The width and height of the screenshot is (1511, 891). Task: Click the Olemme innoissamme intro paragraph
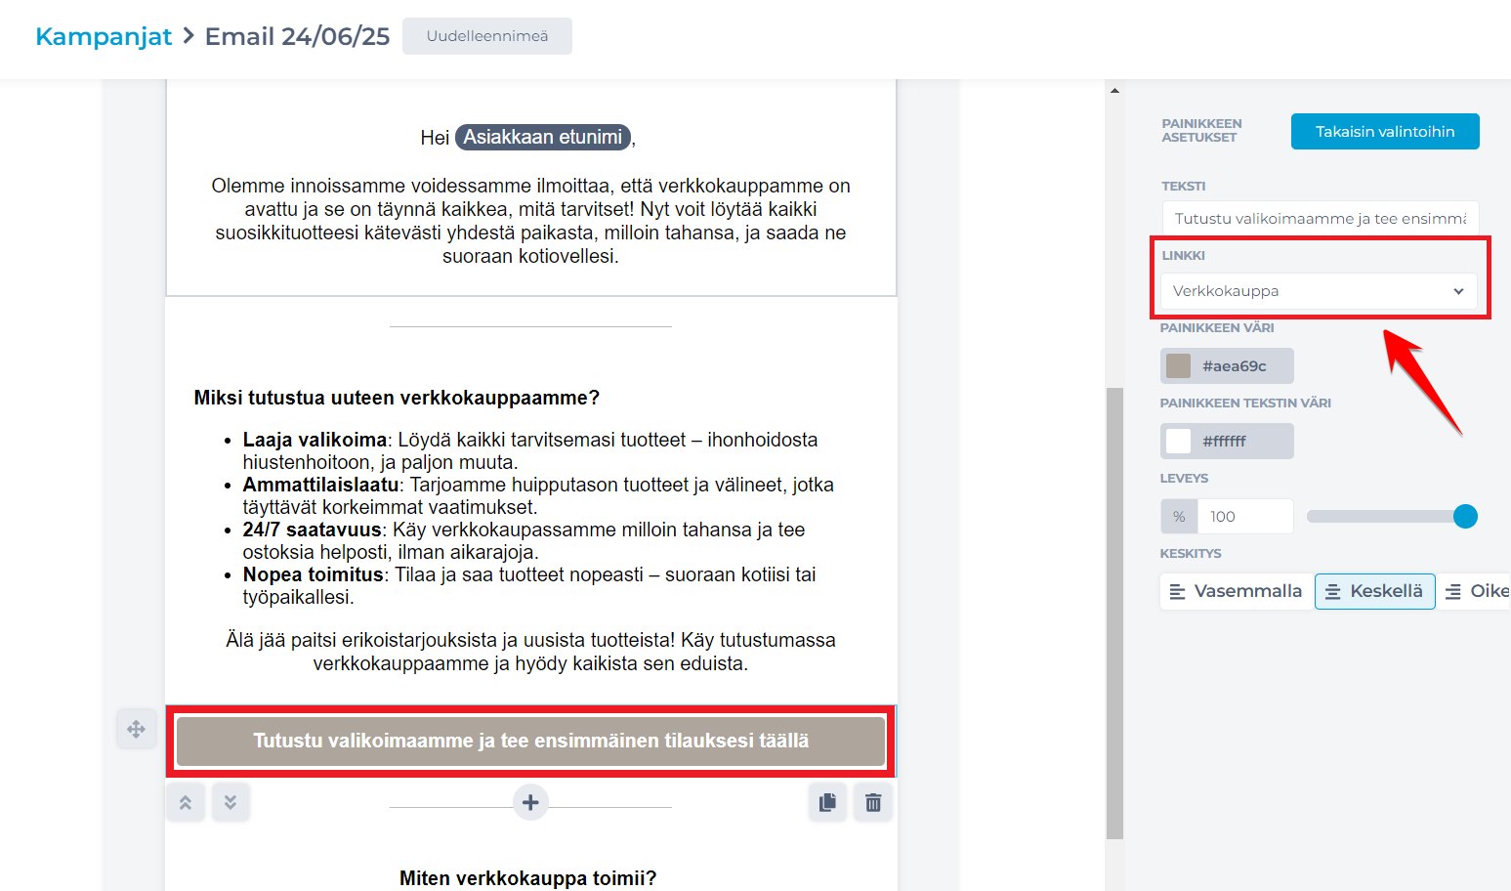(530, 221)
